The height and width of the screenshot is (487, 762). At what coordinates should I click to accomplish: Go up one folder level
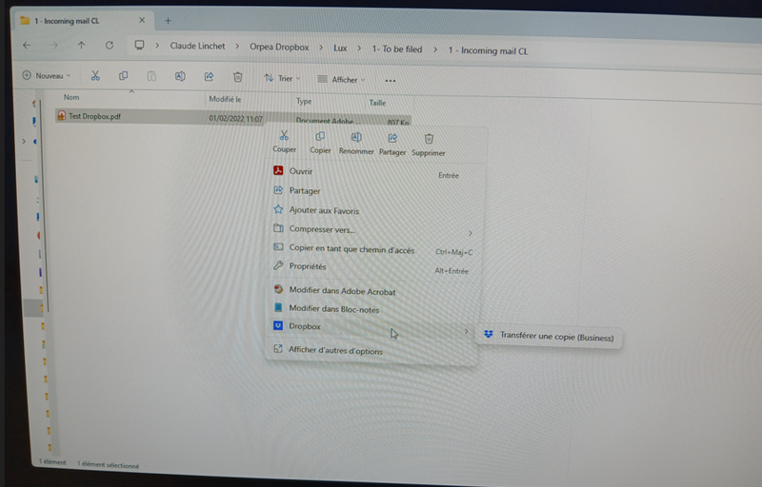(81, 45)
